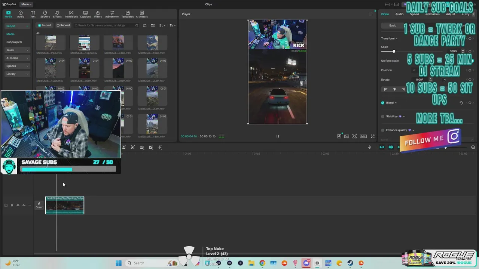Click the media search field
Viewport: 479px width, 269px height.
pos(106,25)
